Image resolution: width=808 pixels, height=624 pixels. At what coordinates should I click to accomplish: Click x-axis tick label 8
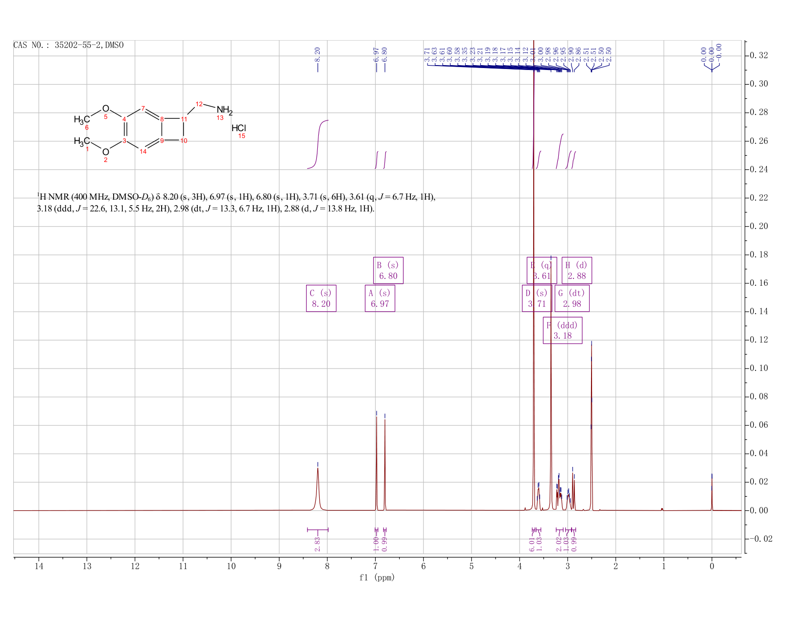click(x=327, y=566)
